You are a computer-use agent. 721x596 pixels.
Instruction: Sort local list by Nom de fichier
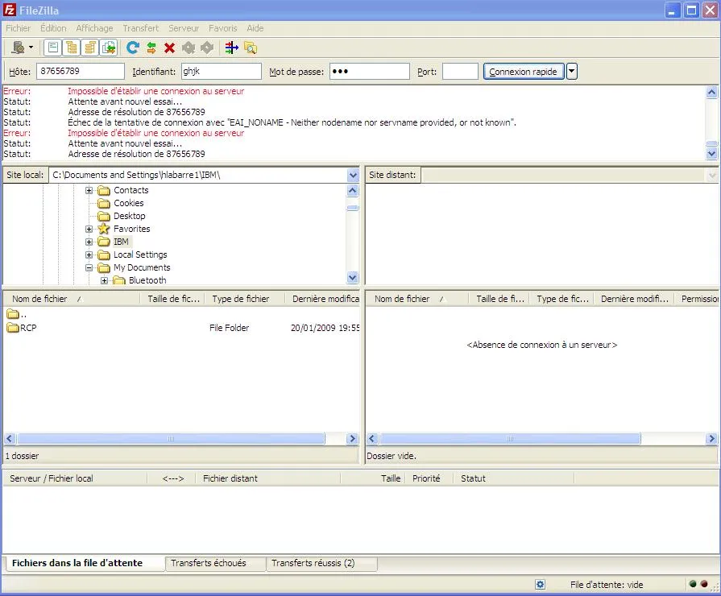pos(71,299)
